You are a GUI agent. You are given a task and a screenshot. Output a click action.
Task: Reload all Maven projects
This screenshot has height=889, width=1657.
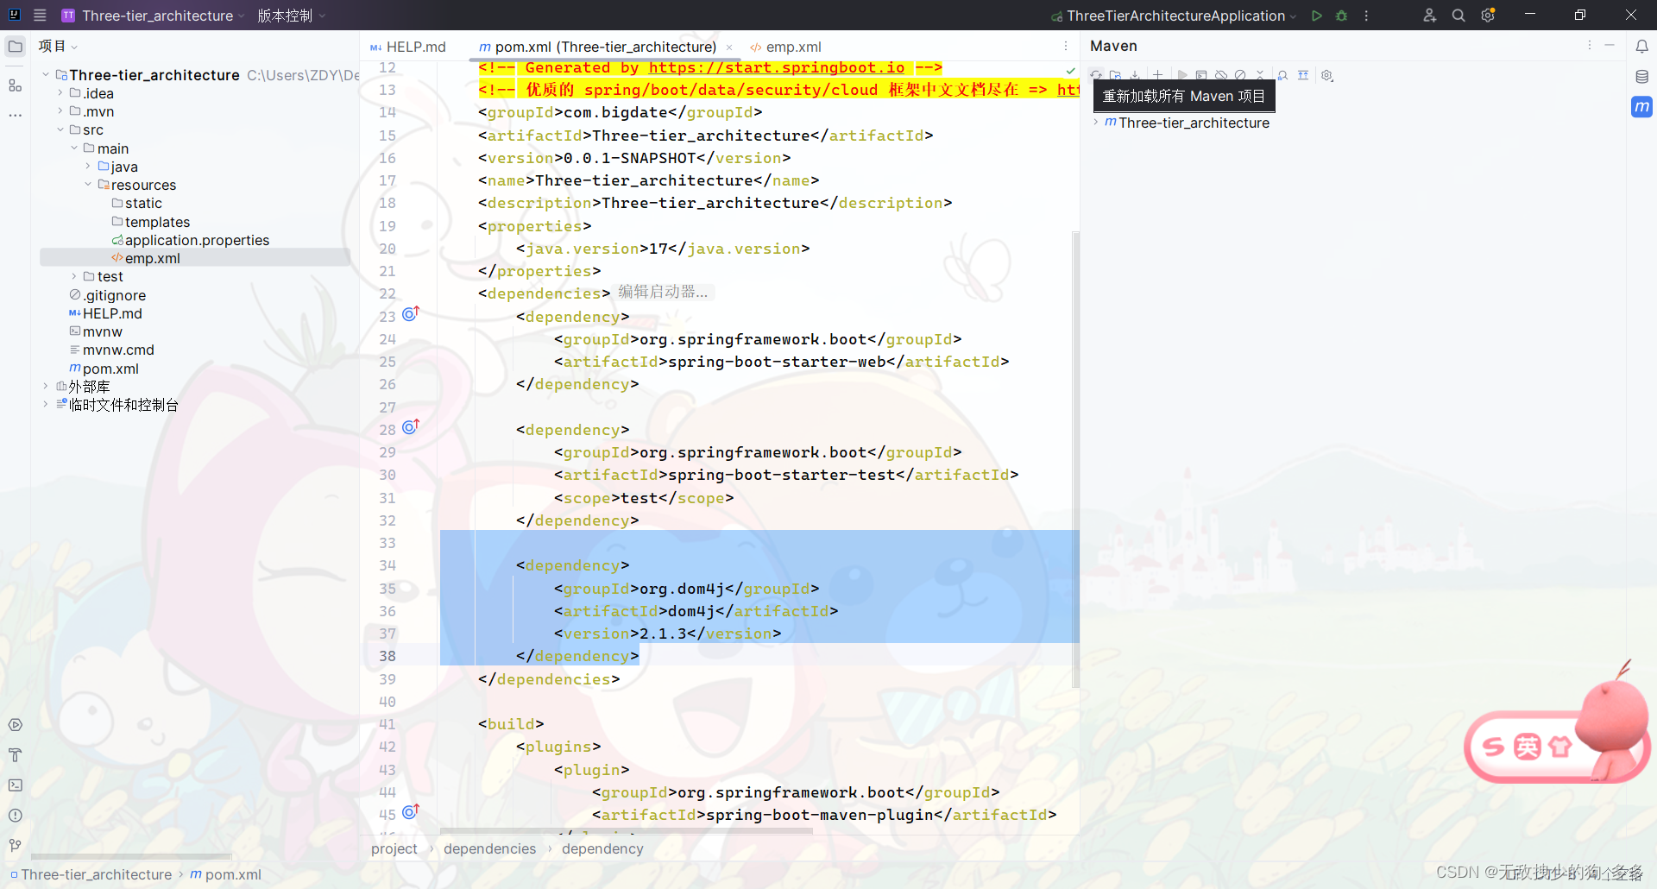tap(1096, 75)
